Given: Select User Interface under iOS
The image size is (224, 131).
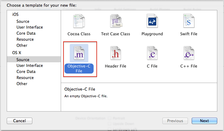Looking at the screenshot, I should pyautogui.click(x=30, y=27).
